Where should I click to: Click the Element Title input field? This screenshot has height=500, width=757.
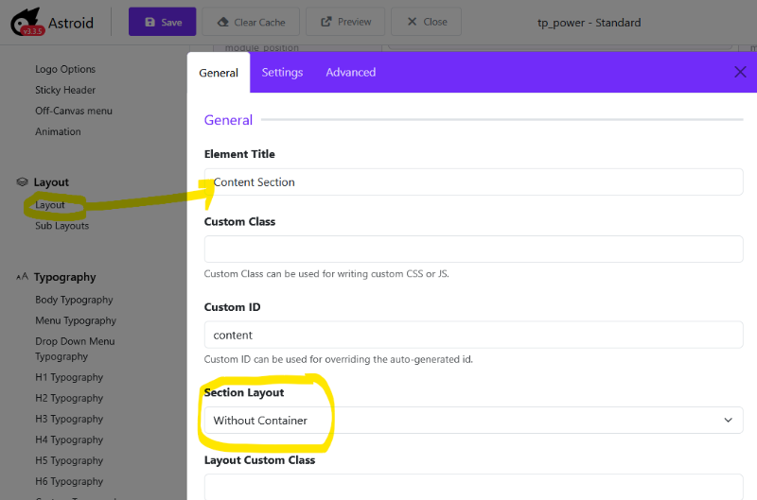click(x=473, y=182)
